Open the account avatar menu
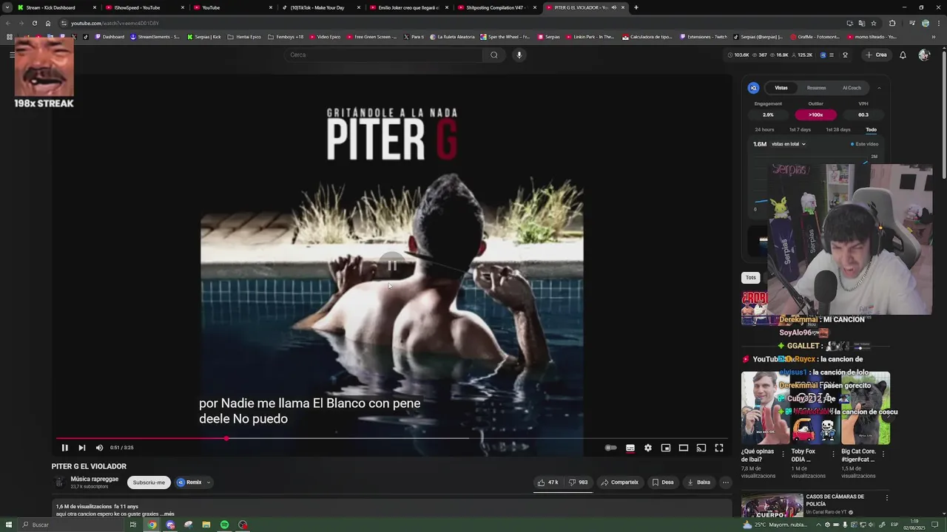 (924, 55)
